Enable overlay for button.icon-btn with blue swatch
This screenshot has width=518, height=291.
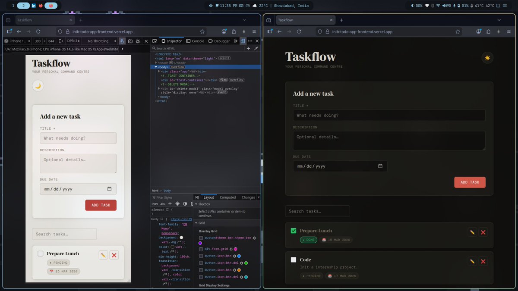coord(201,256)
